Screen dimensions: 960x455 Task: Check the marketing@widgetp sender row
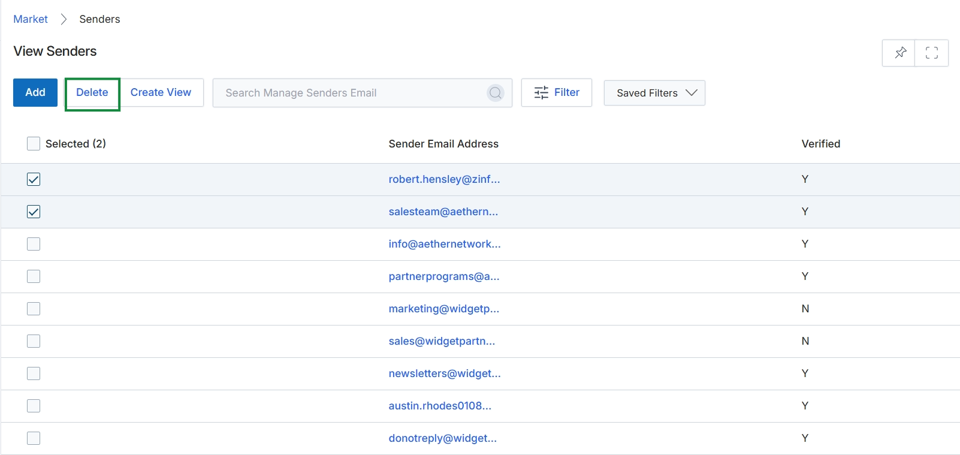pos(34,309)
